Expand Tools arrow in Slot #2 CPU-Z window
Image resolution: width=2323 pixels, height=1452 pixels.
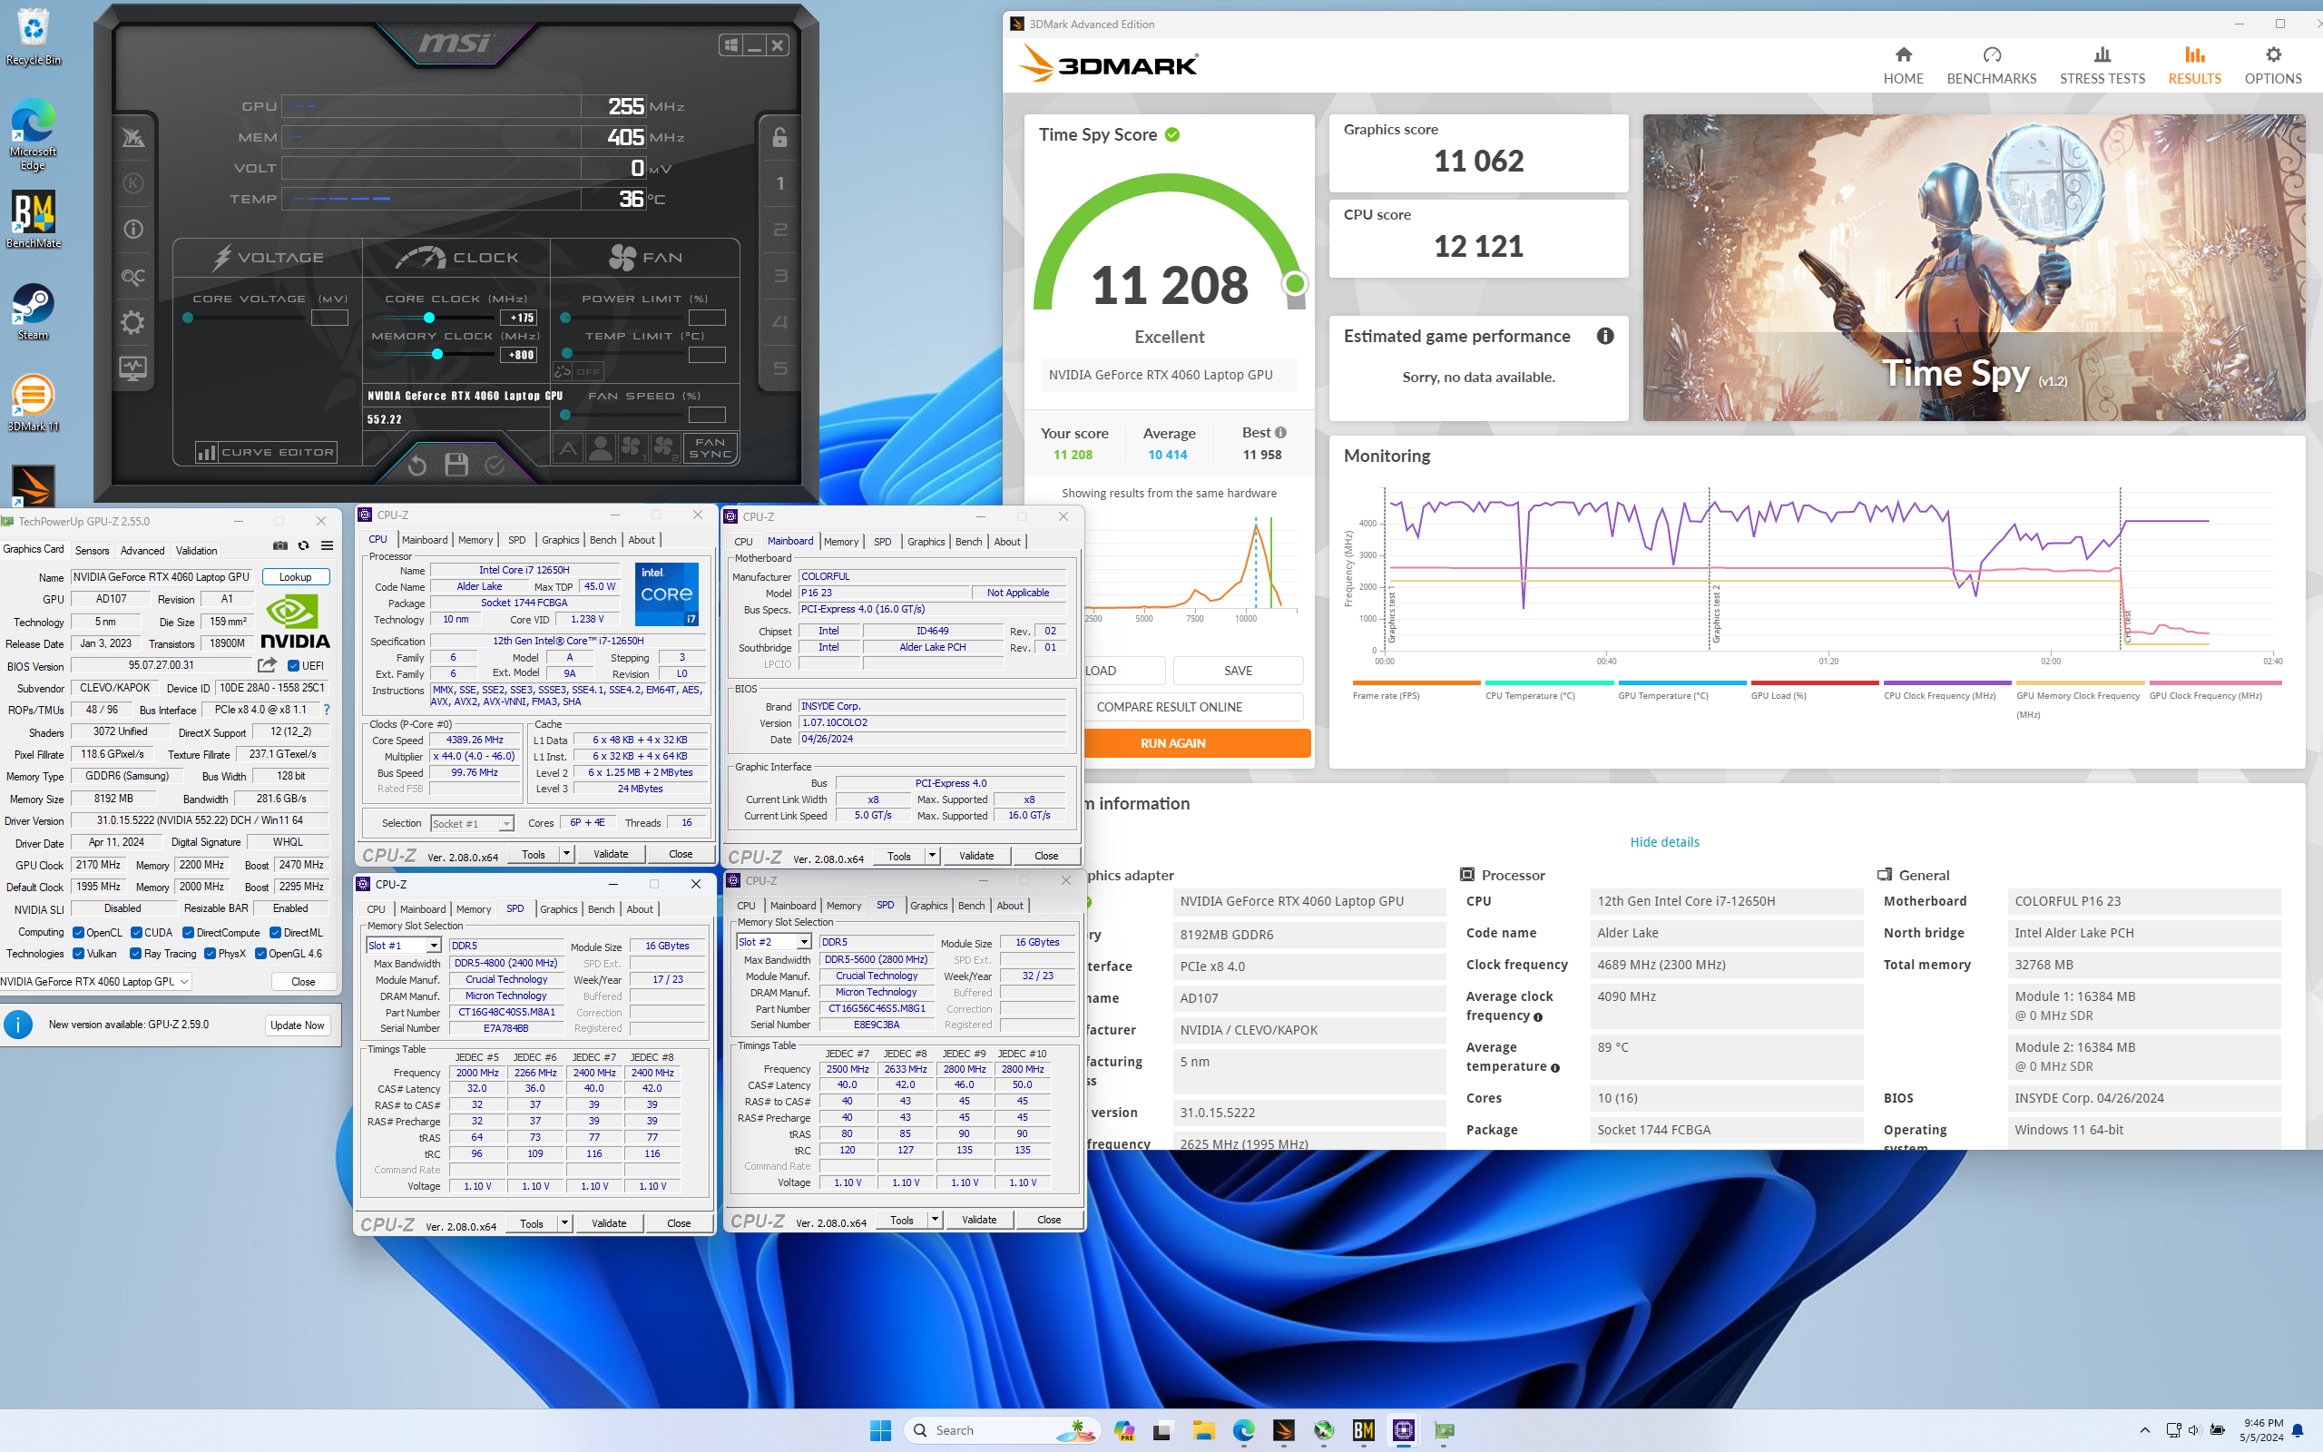[x=935, y=1220]
